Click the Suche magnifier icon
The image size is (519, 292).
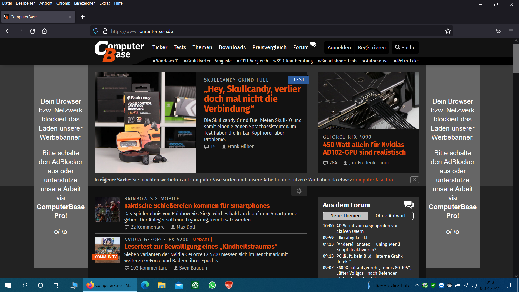[x=397, y=47]
